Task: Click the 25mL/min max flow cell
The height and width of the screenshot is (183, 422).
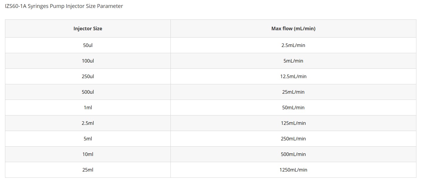Action: pos(293,92)
